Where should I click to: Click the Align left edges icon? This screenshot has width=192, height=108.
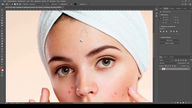tap(161, 31)
